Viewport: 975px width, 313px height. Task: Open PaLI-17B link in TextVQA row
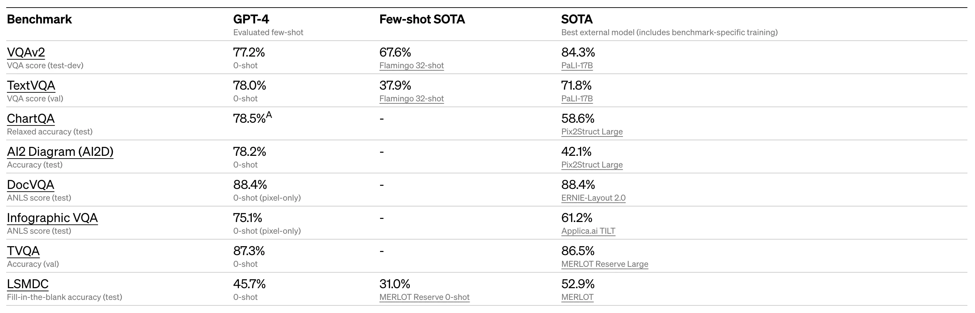577,99
